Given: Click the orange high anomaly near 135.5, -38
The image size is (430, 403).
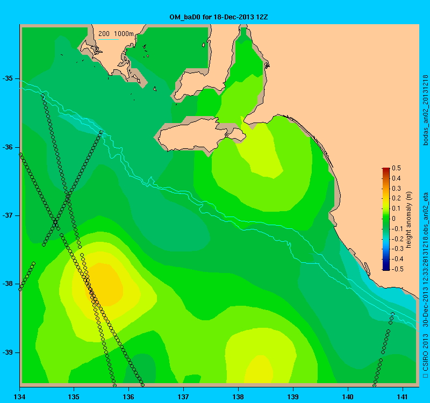Looking at the screenshot, I should click(x=104, y=285).
